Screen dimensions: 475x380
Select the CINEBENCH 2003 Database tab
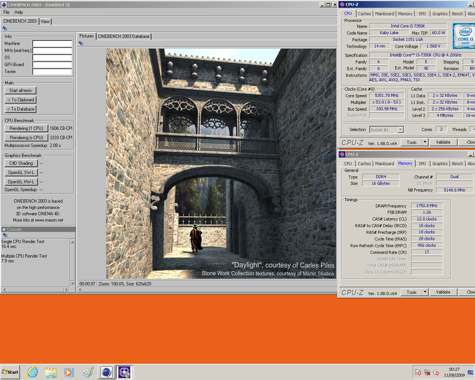point(124,36)
